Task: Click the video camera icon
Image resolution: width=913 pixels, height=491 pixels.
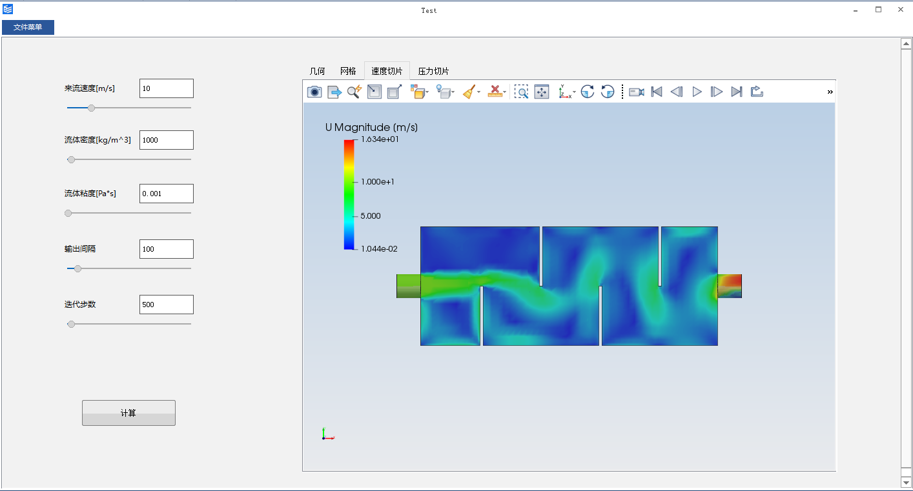Action: pos(637,92)
